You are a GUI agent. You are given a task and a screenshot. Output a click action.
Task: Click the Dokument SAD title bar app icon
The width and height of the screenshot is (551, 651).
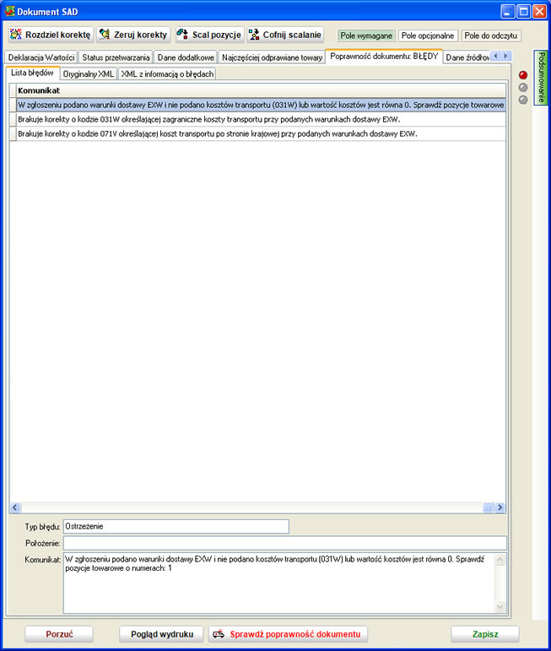9,11
